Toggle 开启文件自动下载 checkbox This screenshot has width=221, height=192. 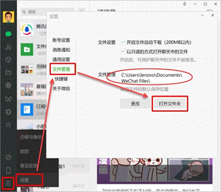coord(123,42)
